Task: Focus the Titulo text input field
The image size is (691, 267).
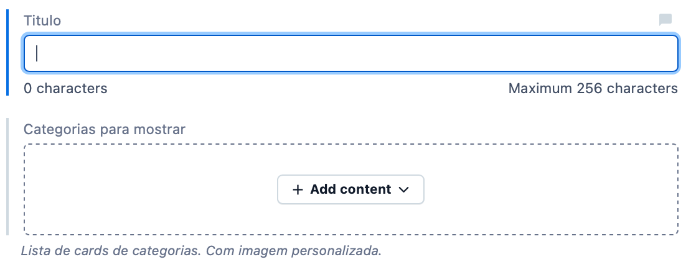Action: 350,53
